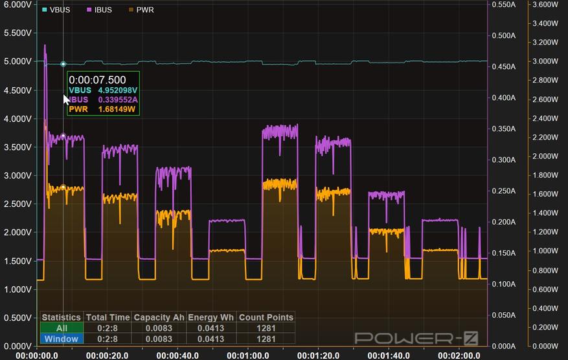Click the POWER-Z logo watermark
Viewport: 568px width, 360px height.
click(418, 337)
